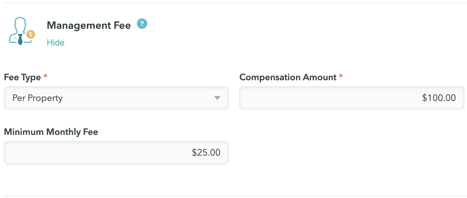Click the manager person icon
Screen dimensions: 467x198
(21, 31)
